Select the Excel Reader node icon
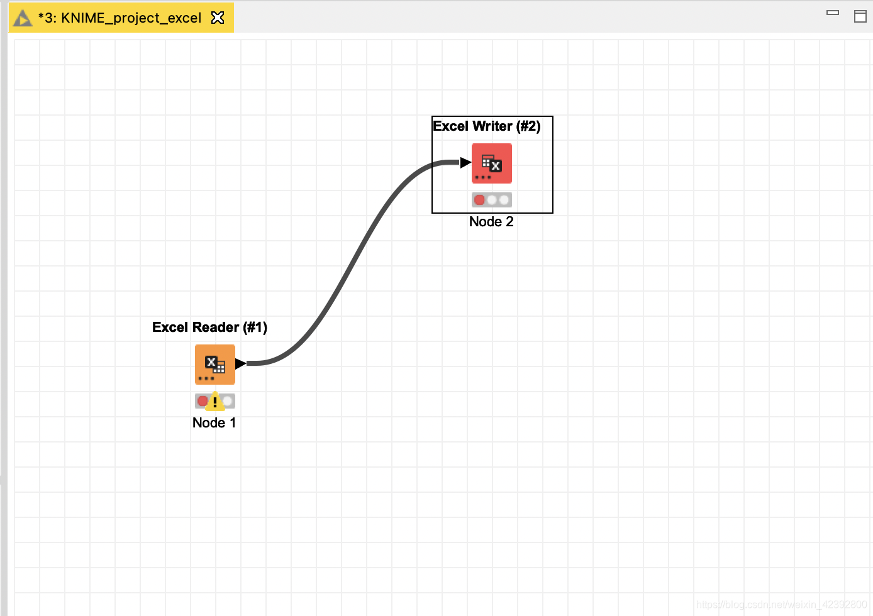 click(x=215, y=365)
